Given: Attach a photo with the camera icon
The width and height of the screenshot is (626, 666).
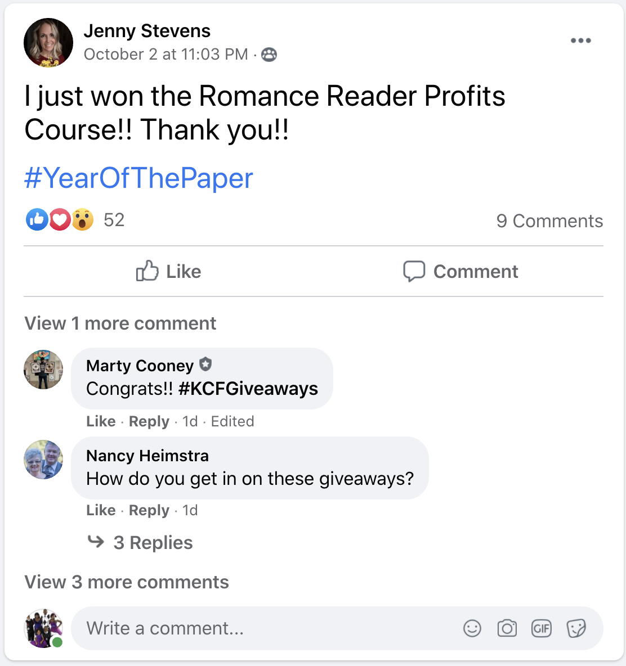Looking at the screenshot, I should [x=507, y=628].
